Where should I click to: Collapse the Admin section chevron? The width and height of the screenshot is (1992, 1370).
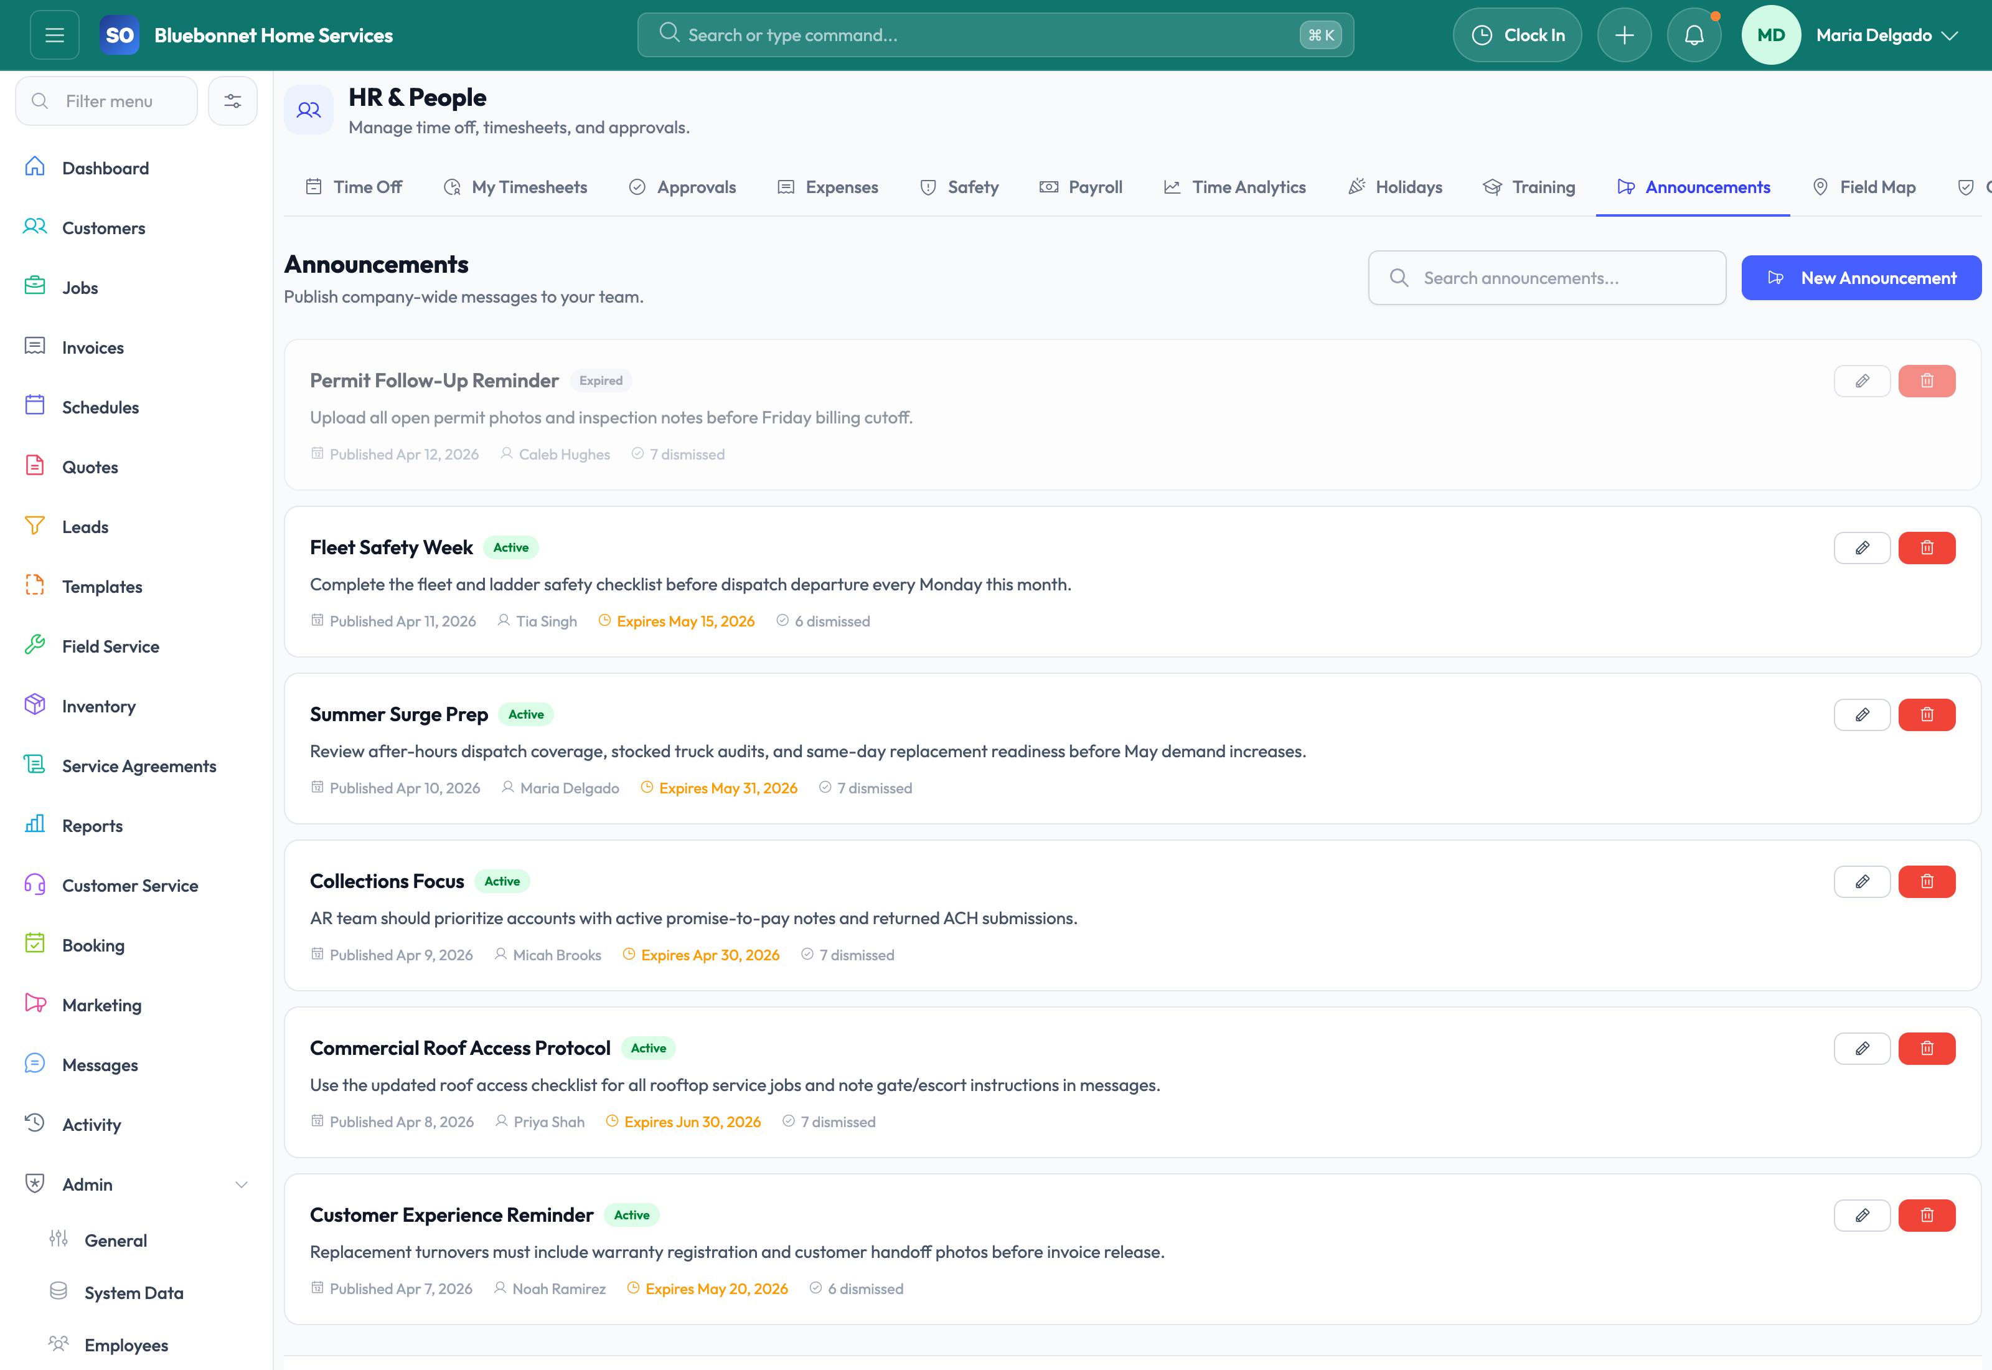[x=241, y=1186]
